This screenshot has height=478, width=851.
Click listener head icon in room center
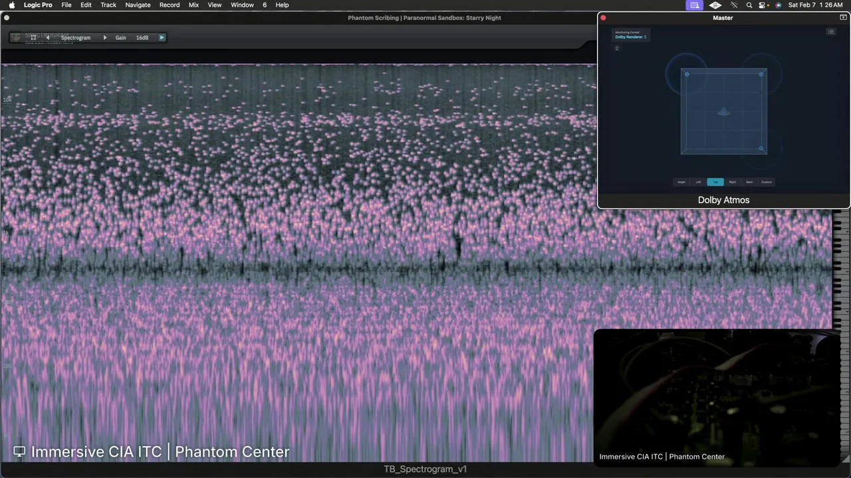click(x=724, y=112)
